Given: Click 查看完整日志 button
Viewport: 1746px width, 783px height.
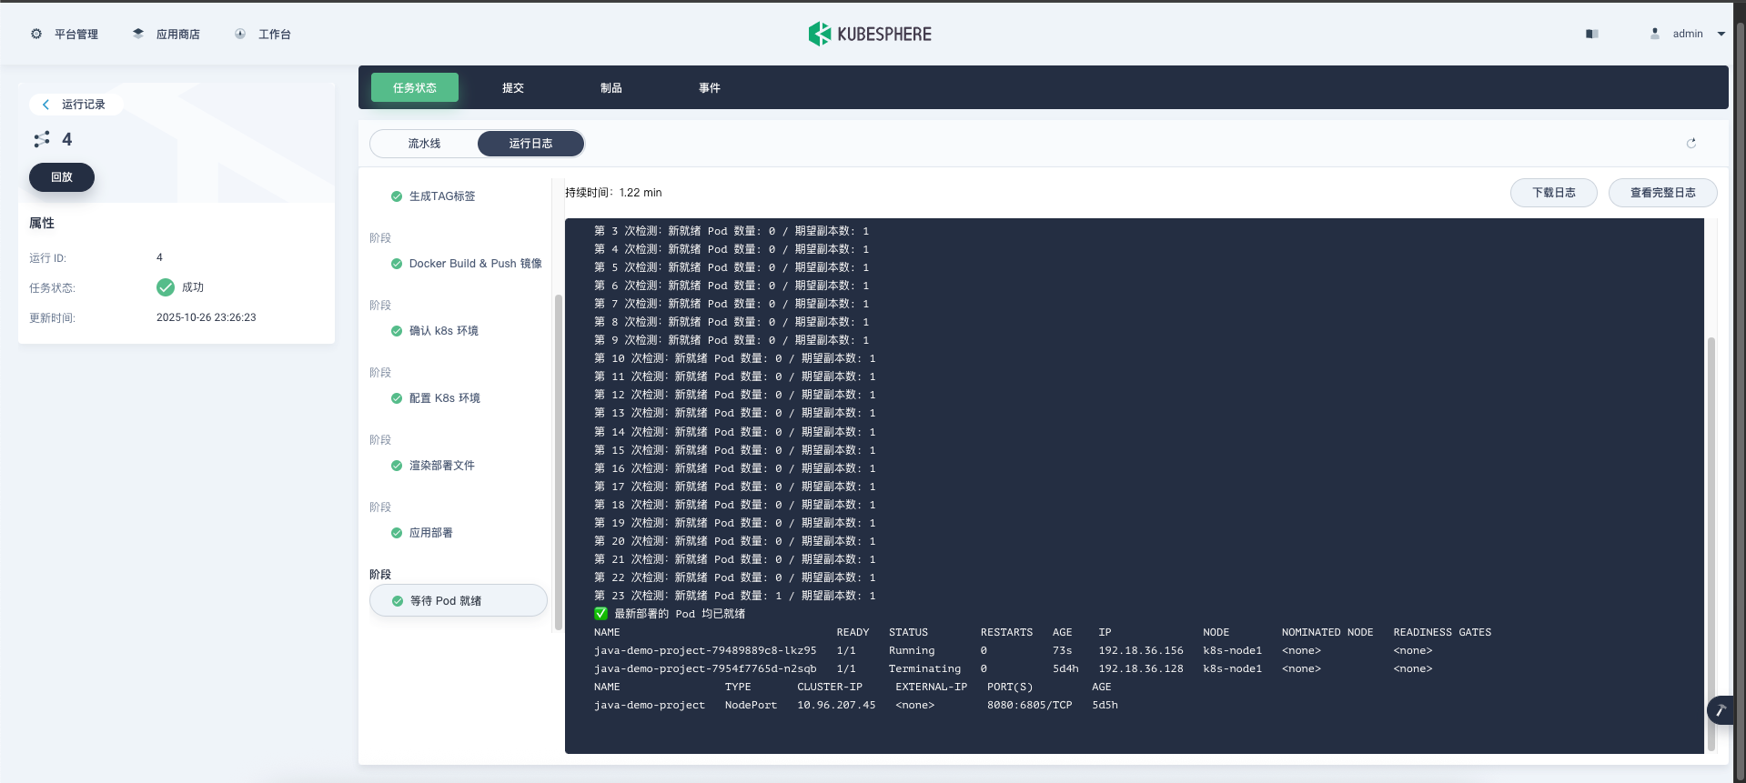Looking at the screenshot, I should tap(1662, 193).
